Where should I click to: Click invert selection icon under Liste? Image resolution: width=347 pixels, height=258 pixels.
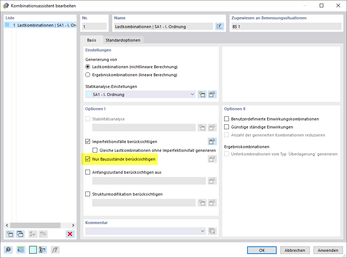click(x=43, y=234)
